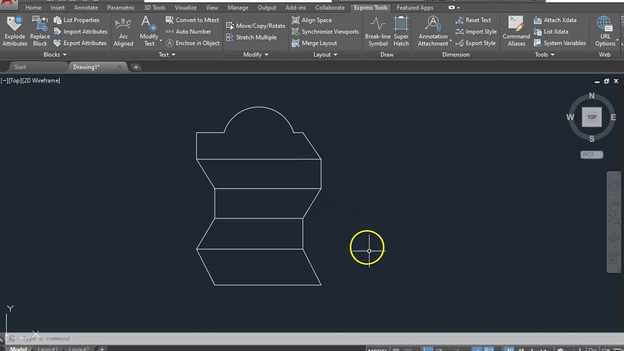Open the Super Hatch tool
This screenshot has width=624, height=351.
[401, 31]
